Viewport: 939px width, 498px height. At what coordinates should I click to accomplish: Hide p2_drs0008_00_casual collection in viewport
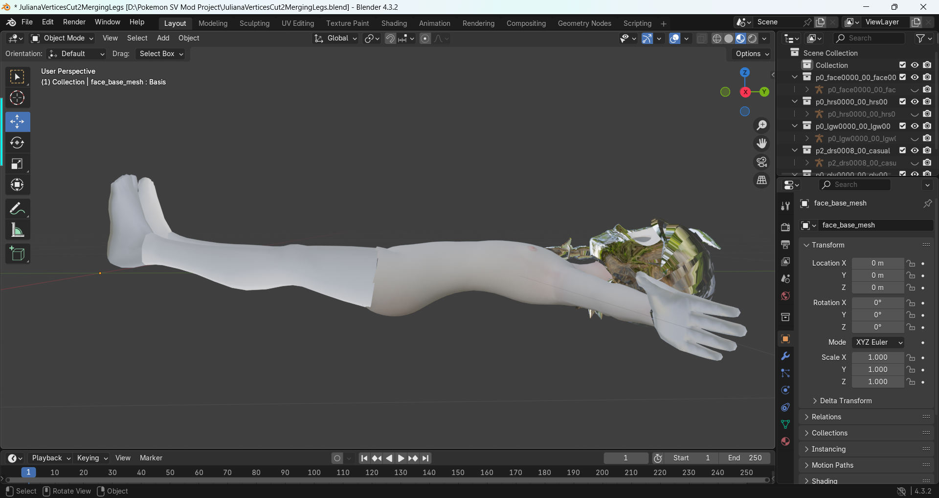click(x=915, y=150)
